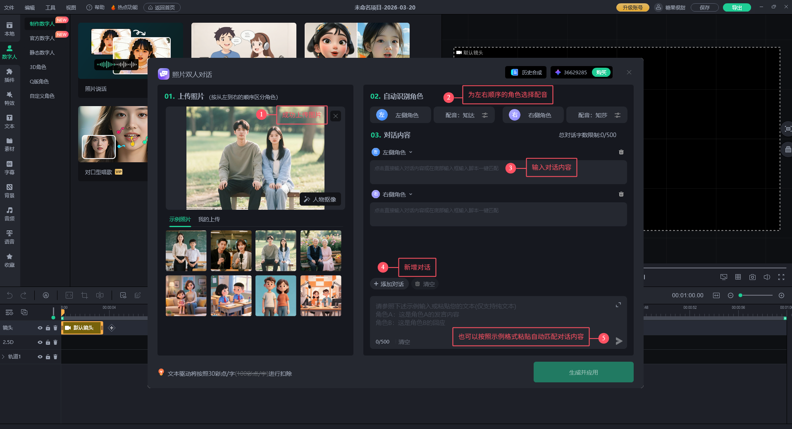Click the 生成并应用 button

[583, 372]
